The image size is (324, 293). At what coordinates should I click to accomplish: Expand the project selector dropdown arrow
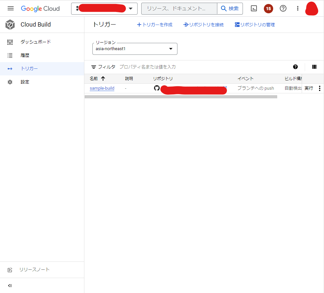point(131,8)
